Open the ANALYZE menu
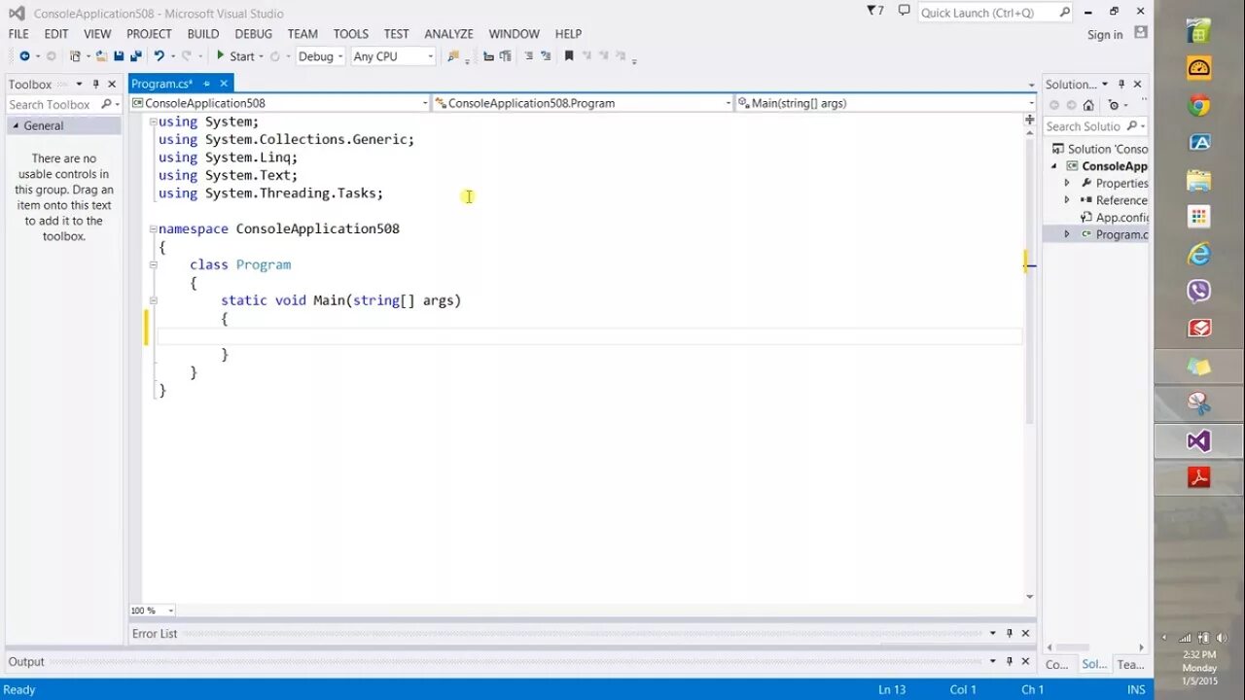Screen dimensions: 1245x700 pyautogui.click(x=448, y=34)
